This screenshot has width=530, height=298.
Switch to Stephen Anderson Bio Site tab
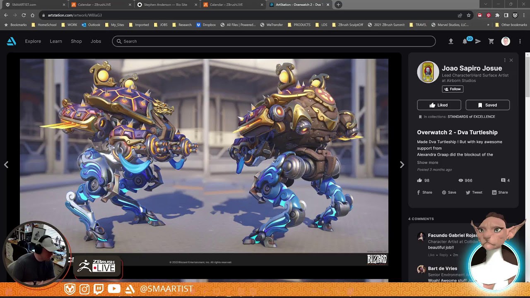click(x=166, y=5)
